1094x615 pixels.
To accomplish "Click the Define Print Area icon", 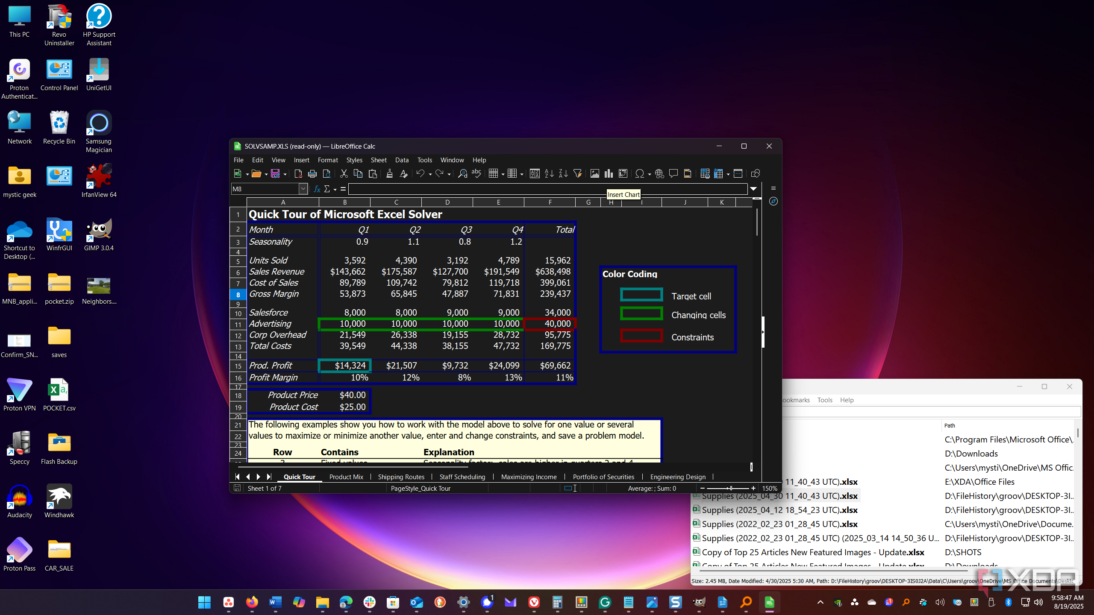I will click(705, 174).
